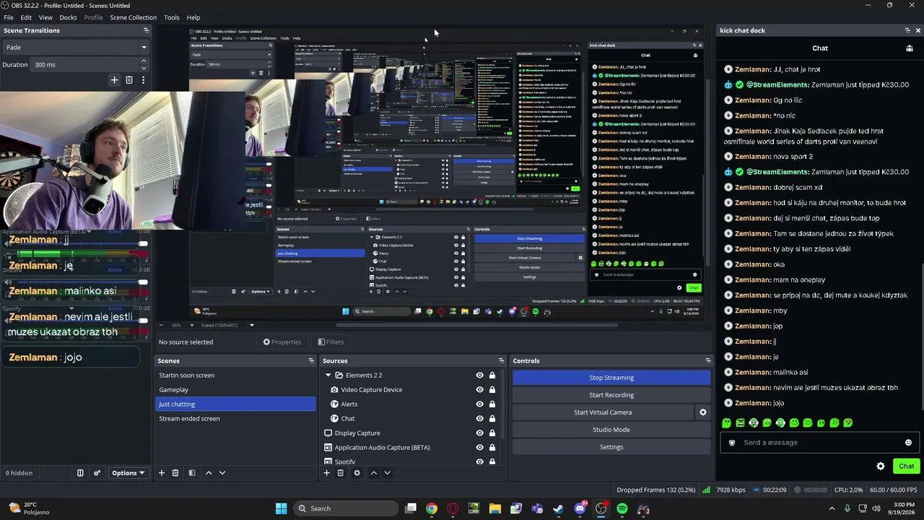
Task: Add a new scene with plus icon
Action: pos(162,473)
